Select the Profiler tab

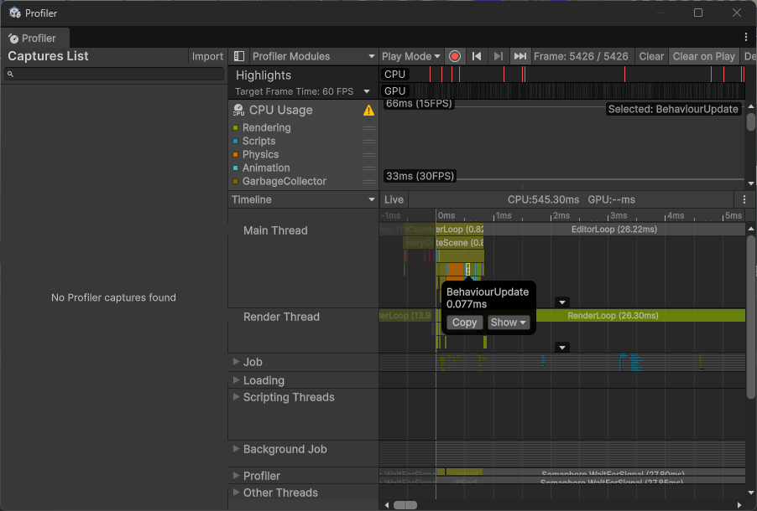click(34, 38)
